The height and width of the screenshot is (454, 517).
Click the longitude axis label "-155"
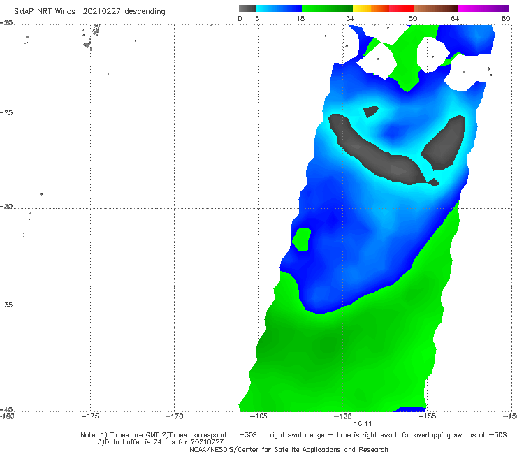click(x=428, y=416)
